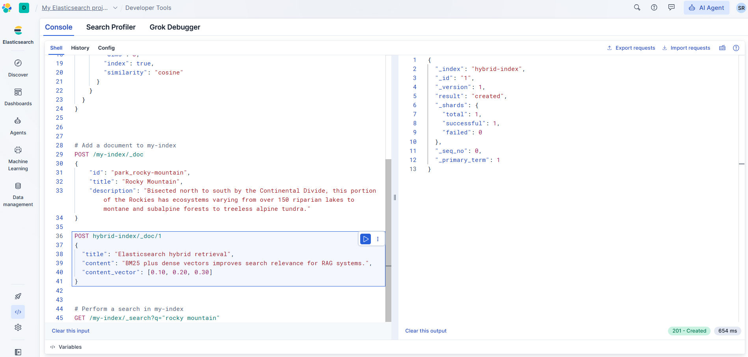Image resolution: width=748 pixels, height=357 pixels.
Task: Open the SR user avatar menu
Action: [741, 8]
